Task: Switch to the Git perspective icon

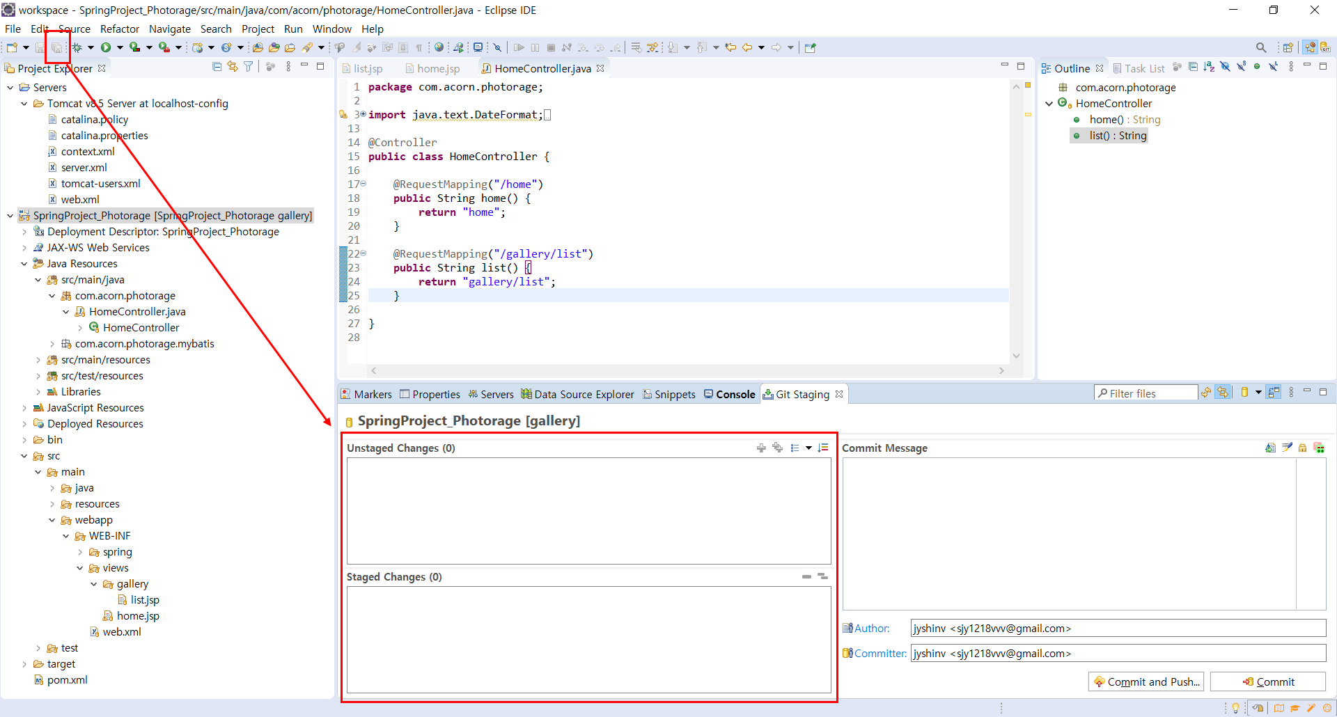Action: 1324,47
